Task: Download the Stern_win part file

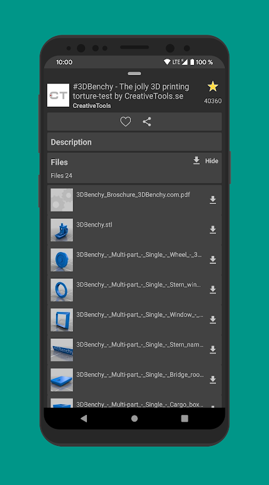Action: click(x=213, y=289)
